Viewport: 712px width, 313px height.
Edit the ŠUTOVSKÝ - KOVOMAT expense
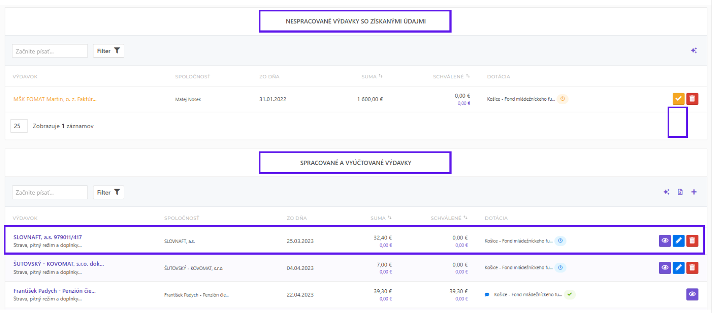coord(678,268)
